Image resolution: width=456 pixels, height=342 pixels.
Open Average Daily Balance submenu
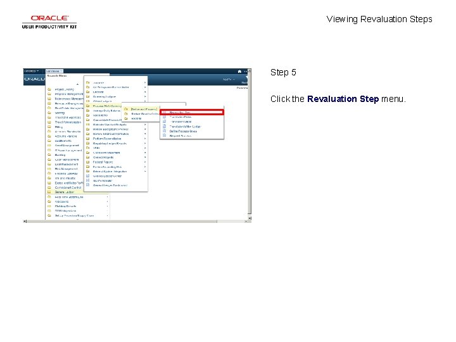106,110
